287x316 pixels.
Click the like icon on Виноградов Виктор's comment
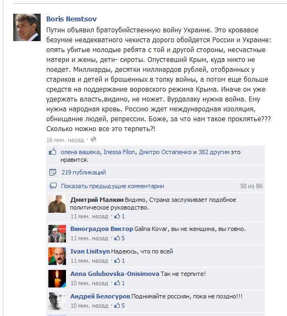(117, 238)
